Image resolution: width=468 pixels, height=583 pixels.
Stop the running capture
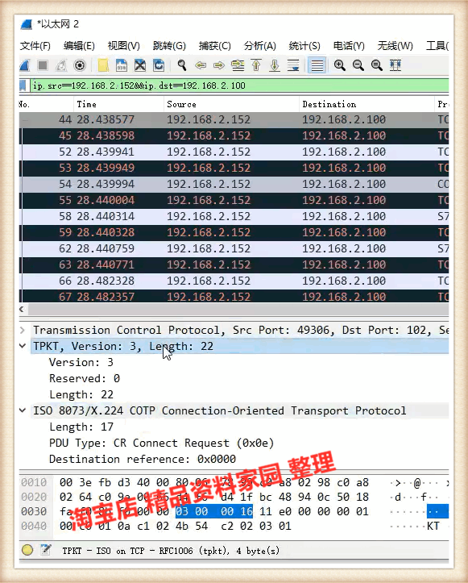pyautogui.click(x=43, y=66)
